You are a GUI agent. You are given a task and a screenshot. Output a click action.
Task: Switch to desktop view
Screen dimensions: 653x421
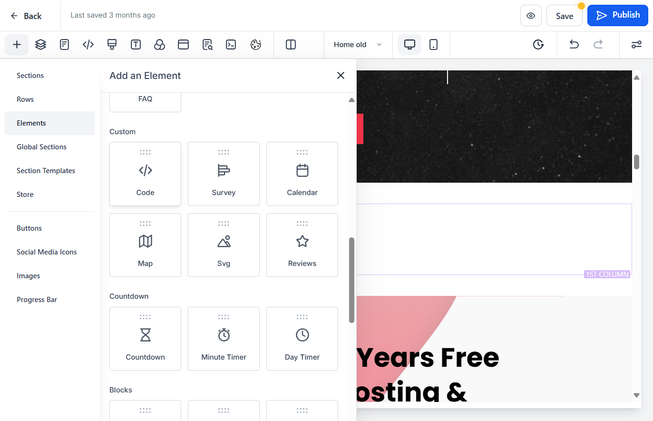pyautogui.click(x=409, y=45)
